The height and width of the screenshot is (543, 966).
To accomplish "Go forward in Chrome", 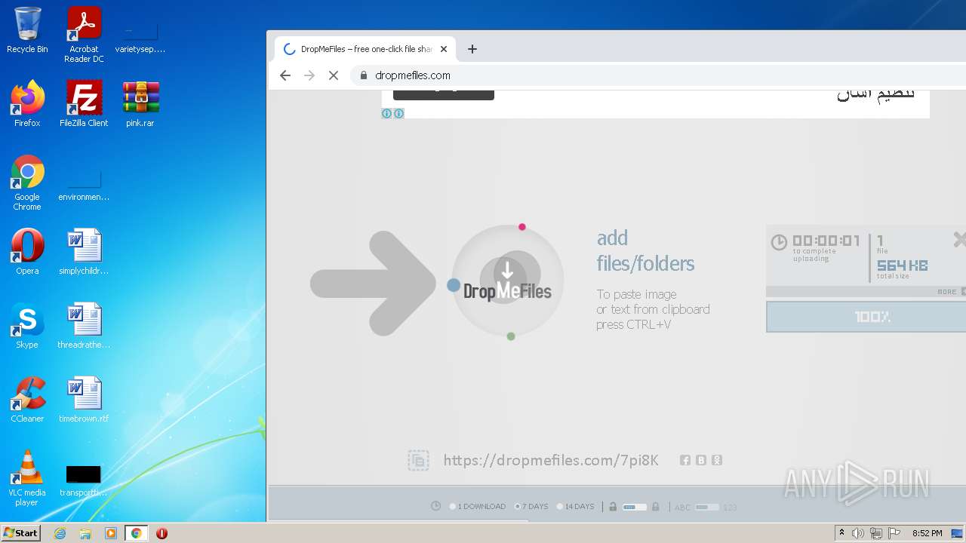I will 309,75.
